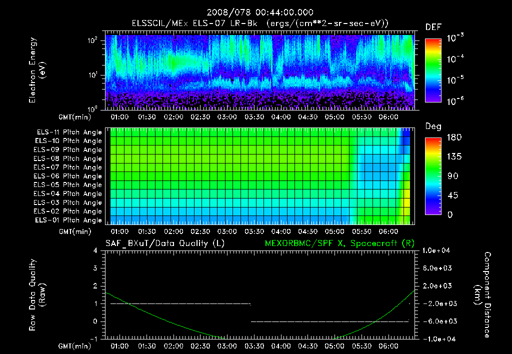Select the ELS-06 Pitch Angle row label
Viewport: 512px width, 354px height.
point(67,176)
